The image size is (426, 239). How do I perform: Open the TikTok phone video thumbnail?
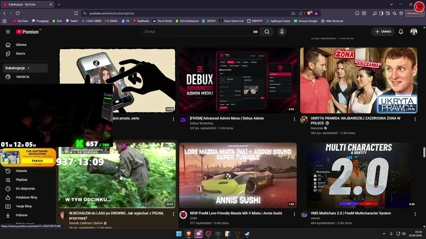pyautogui.click(x=117, y=81)
